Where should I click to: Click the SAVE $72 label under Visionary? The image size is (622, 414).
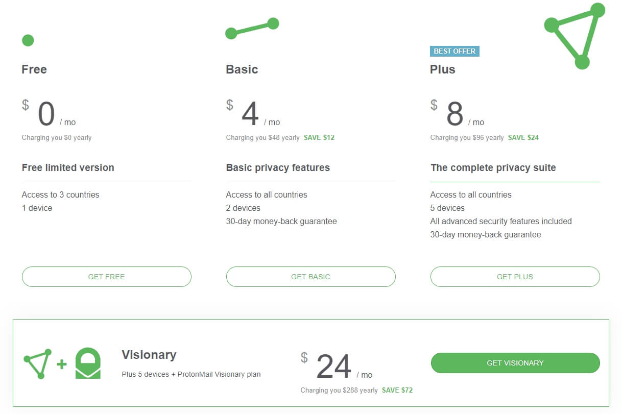point(397,390)
